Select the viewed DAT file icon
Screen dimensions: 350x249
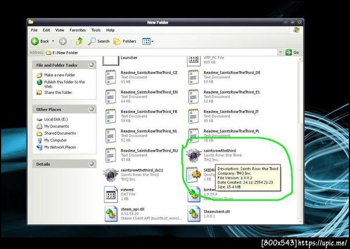(111, 194)
